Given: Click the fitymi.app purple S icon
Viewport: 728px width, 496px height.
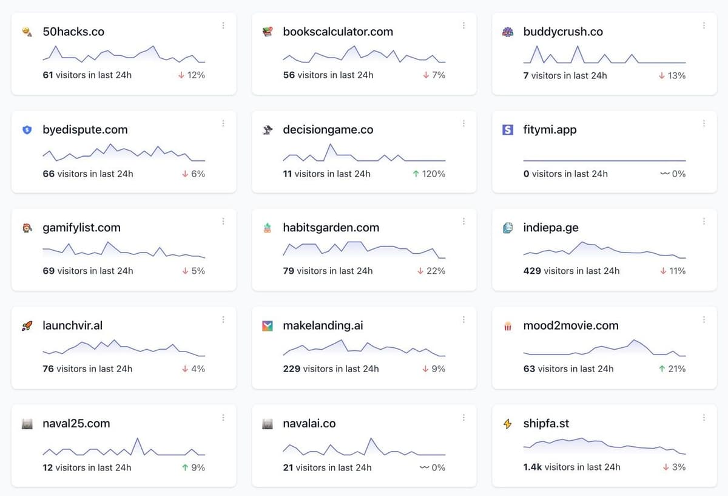Looking at the screenshot, I should click(508, 130).
